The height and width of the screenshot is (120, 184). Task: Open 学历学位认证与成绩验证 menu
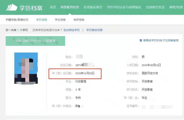[124, 7]
